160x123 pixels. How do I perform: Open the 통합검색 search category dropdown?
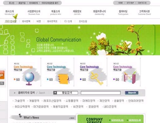pos(65,93)
